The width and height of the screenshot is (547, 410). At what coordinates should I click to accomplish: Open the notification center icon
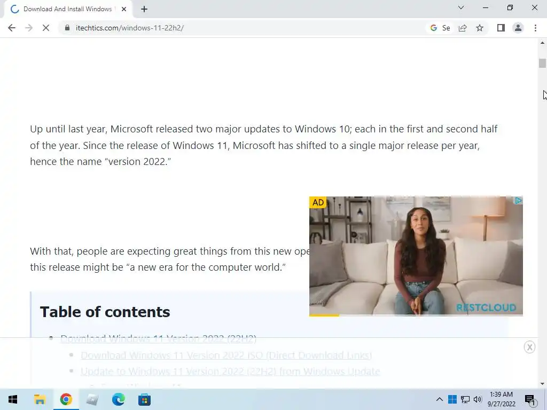[529, 400]
